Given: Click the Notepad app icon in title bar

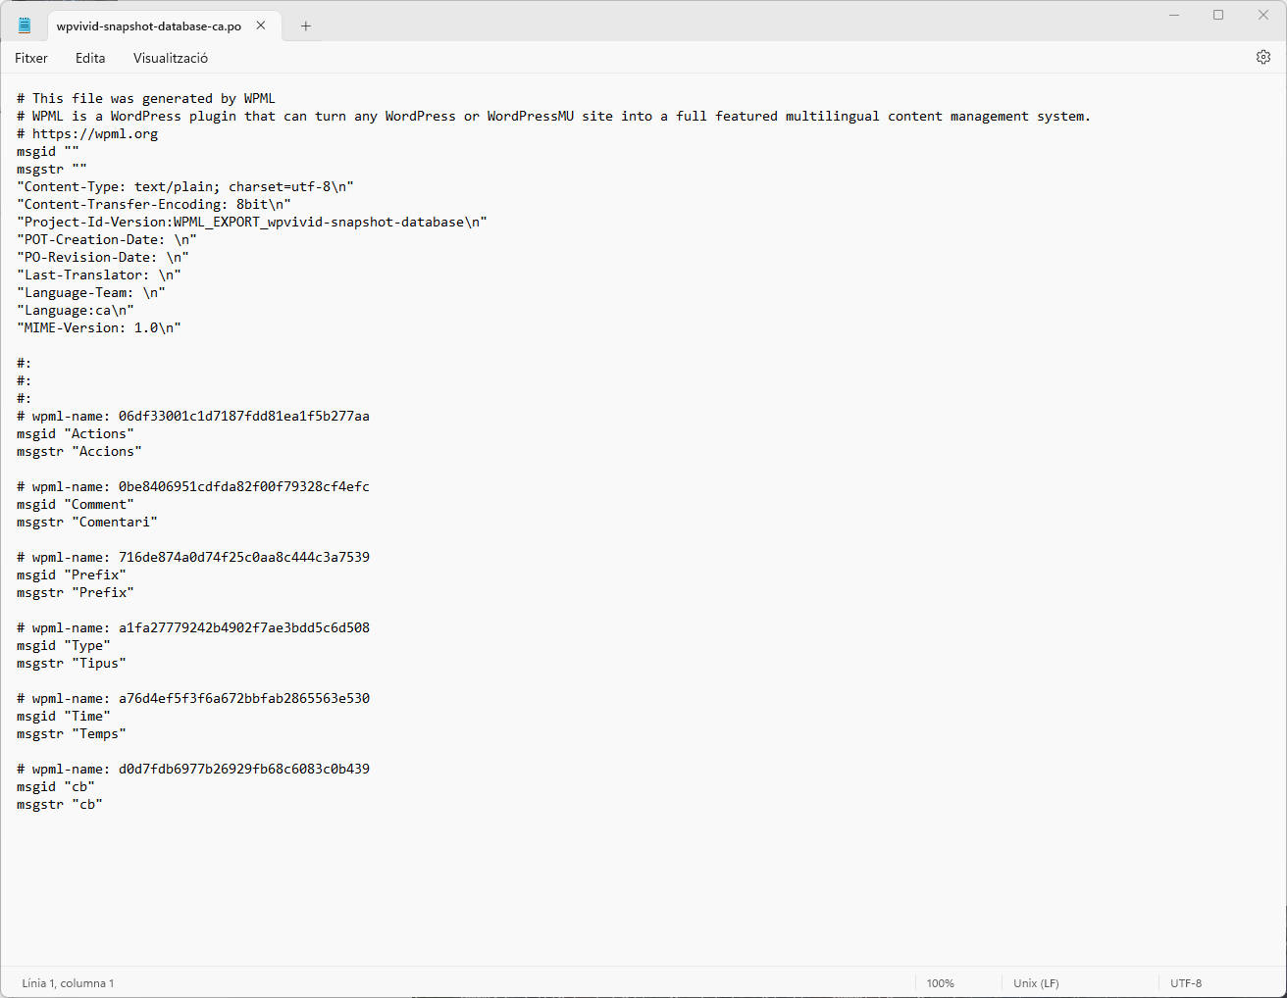Looking at the screenshot, I should point(25,25).
